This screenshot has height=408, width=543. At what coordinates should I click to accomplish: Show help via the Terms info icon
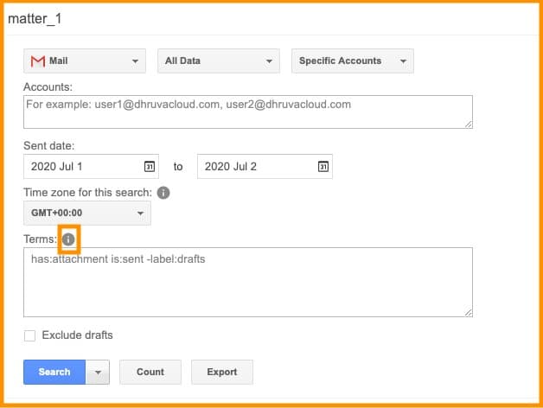tap(69, 239)
